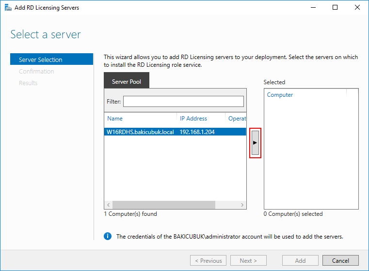
Task: Click the Next button
Action: click(x=248, y=260)
